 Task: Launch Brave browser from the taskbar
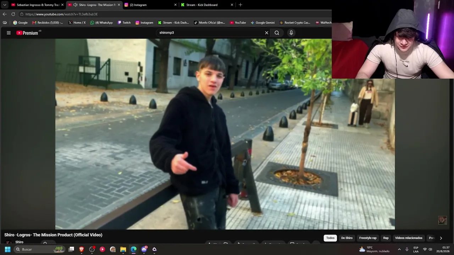[x=82, y=249]
